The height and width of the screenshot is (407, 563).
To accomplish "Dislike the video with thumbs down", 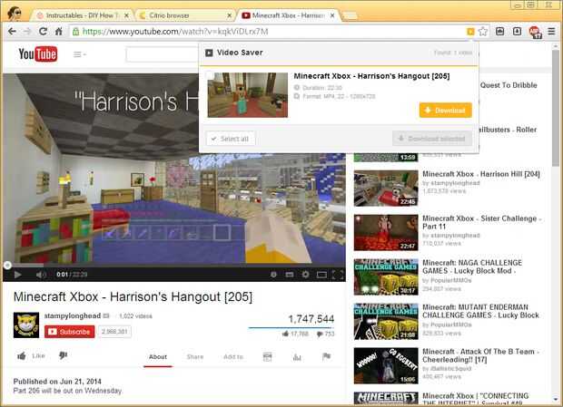I will pos(64,355).
